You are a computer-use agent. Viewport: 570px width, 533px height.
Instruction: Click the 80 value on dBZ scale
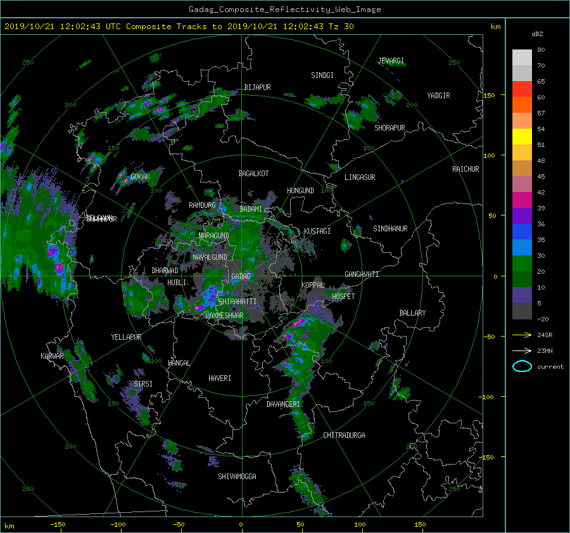tap(541, 50)
